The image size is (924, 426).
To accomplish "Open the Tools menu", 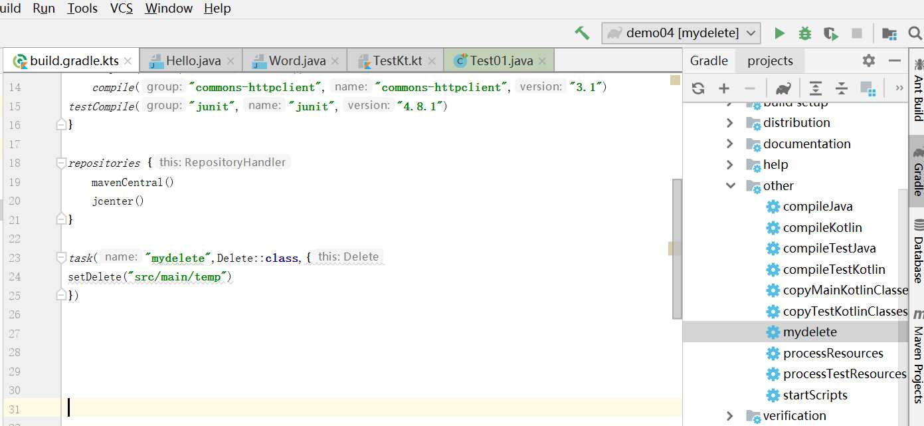I will (82, 9).
